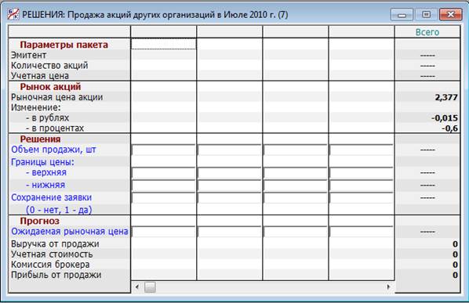Image resolution: width=469 pixels, height=303 pixels.
Task: Click верхняя price limit input in third column
Action: (x=295, y=173)
